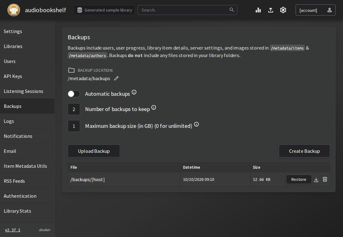The height and width of the screenshot is (237, 343).
Task: Open Library Stats in the sidebar
Action: point(27,211)
